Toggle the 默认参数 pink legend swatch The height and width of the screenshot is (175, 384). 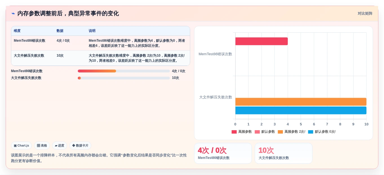[257, 132]
